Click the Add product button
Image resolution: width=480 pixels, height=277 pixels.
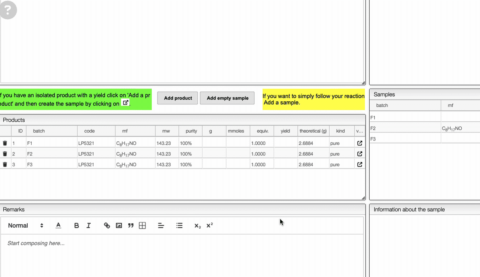click(x=178, y=98)
